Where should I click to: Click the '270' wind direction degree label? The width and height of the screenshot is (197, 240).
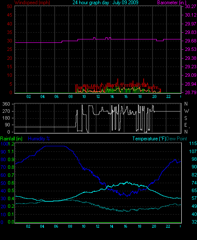6,111
